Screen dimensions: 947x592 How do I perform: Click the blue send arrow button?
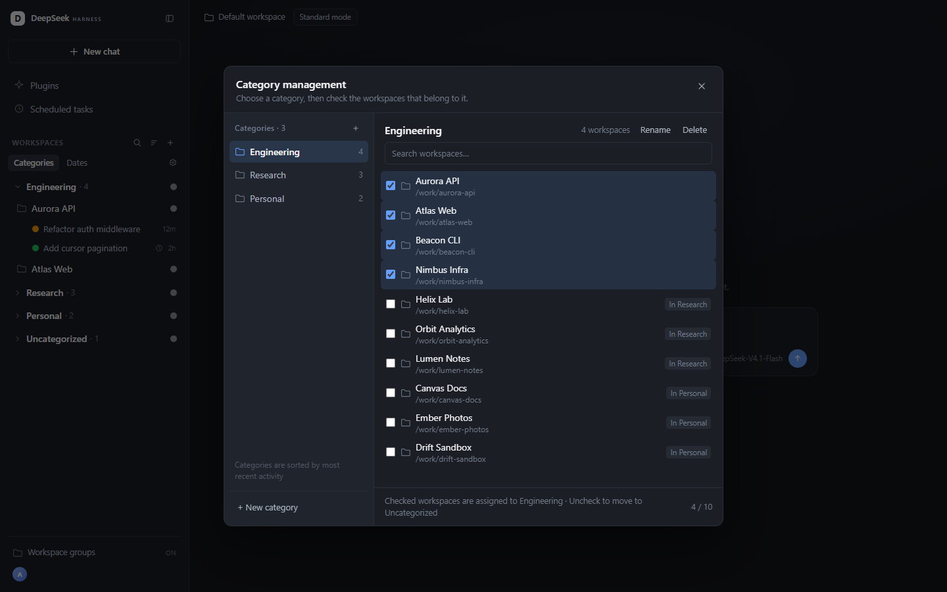(x=798, y=358)
